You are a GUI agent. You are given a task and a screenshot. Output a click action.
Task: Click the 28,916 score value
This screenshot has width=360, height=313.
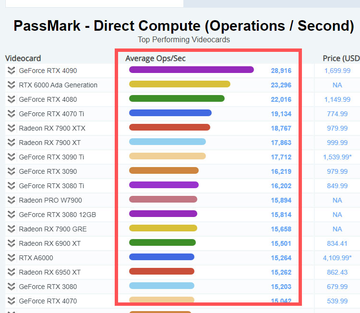click(x=281, y=71)
